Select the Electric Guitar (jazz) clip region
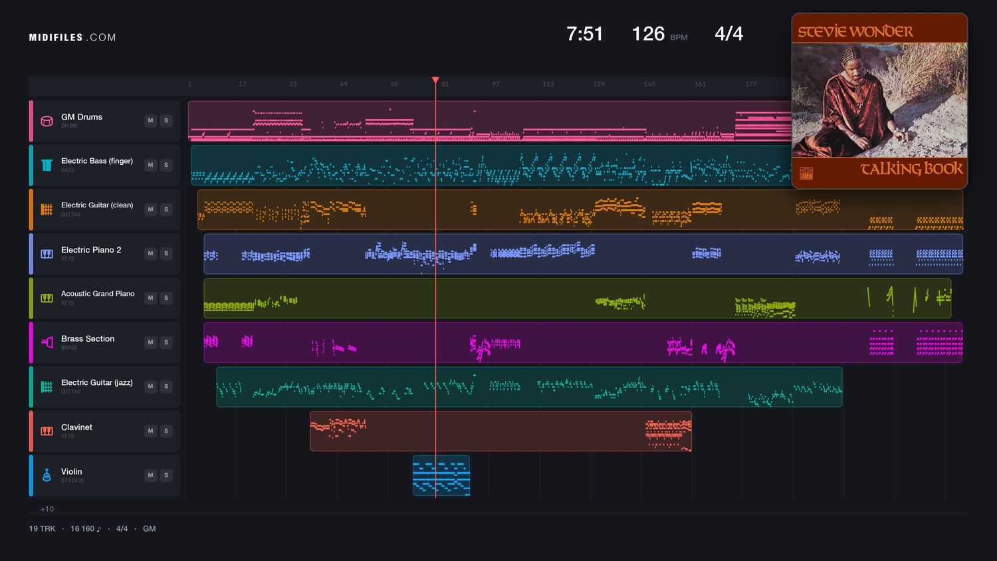Screen dimensions: 997x561 click(529, 387)
